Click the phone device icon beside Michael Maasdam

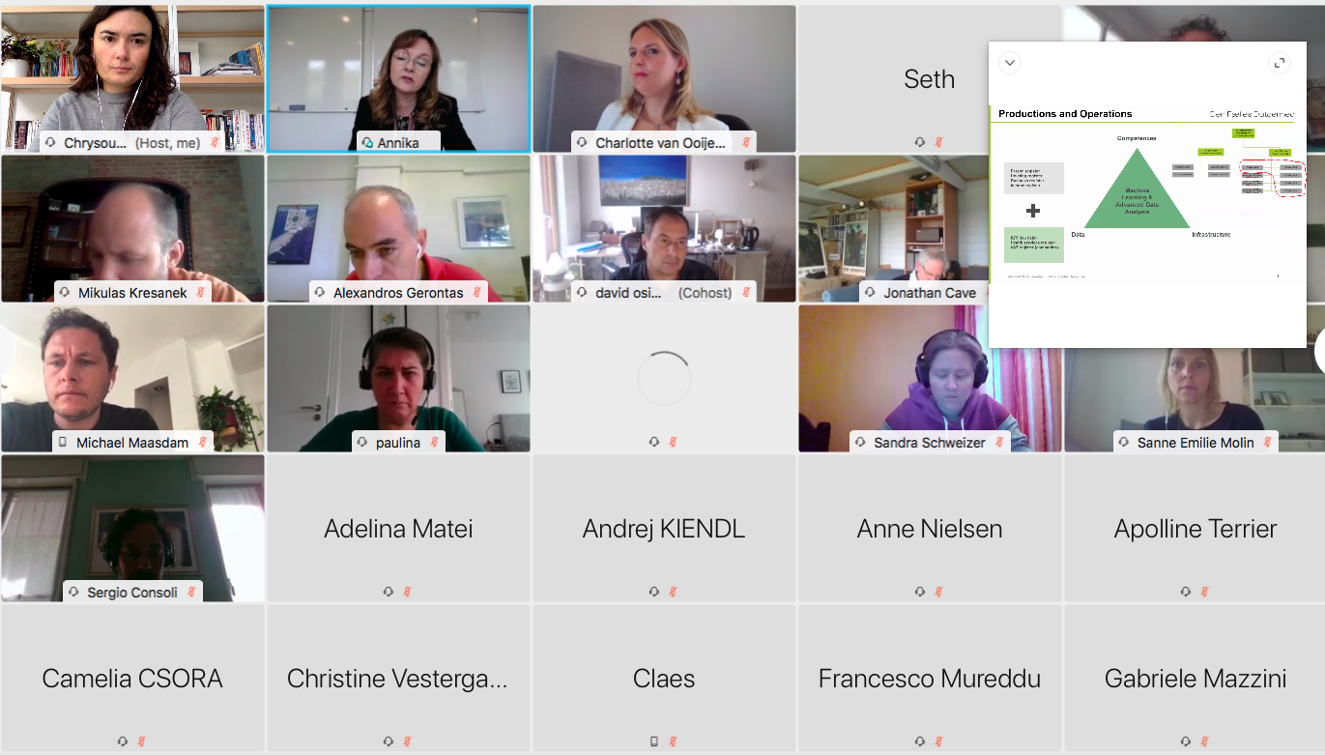tap(64, 442)
